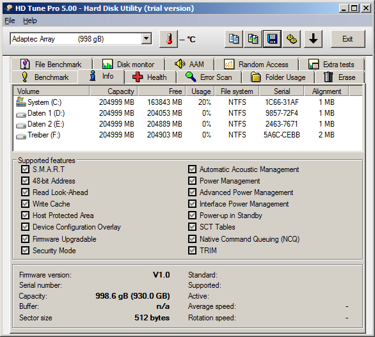375x337 pixels.
Task: Sort by the Volume column header
Action: coord(51,91)
